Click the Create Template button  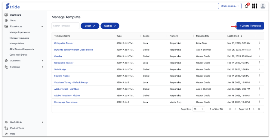coord(250,26)
